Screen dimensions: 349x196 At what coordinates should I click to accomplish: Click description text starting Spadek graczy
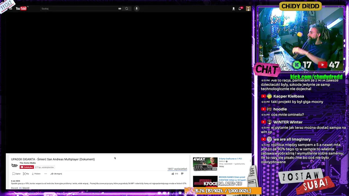(99, 183)
